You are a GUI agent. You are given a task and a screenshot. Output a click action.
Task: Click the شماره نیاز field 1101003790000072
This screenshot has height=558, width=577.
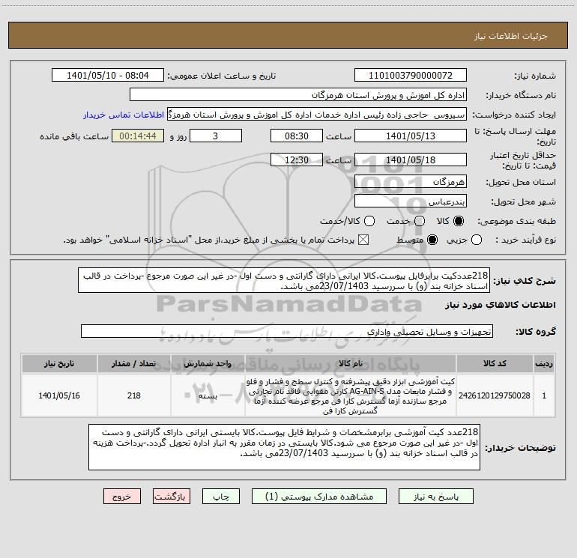pos(411,75)
